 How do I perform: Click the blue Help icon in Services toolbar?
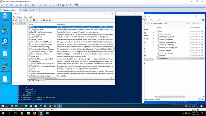[34, 20]
